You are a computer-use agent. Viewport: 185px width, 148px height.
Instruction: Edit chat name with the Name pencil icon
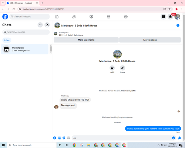[x=122, y=68]
